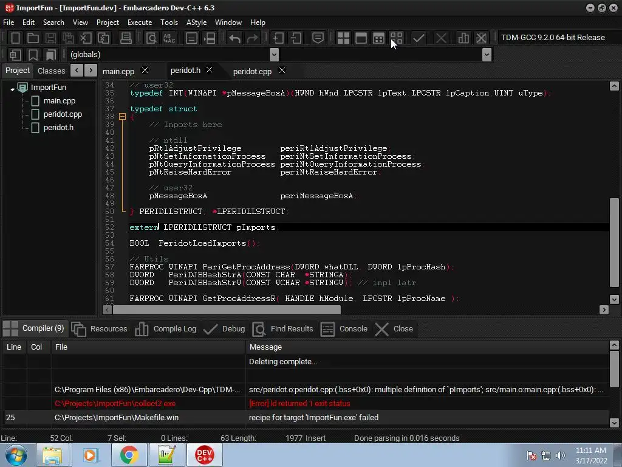The height and width of the screenshot is (467, 622).
Task: Click the Stop Execution X icon
Action: pos(441,38)
